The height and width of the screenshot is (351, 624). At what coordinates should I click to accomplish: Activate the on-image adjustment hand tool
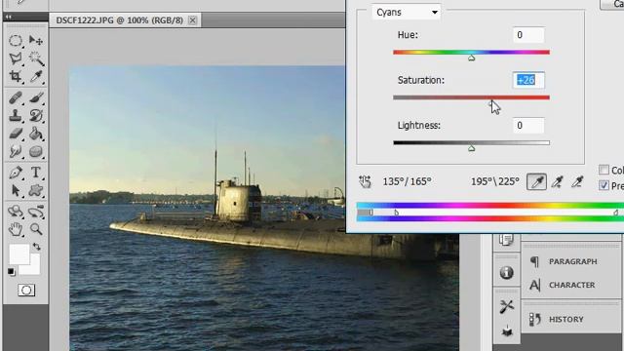(365, 182)
